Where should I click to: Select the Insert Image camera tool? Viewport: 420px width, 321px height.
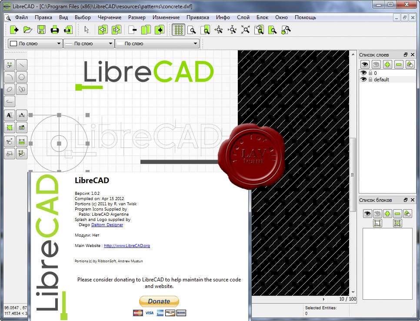point(22,127)
